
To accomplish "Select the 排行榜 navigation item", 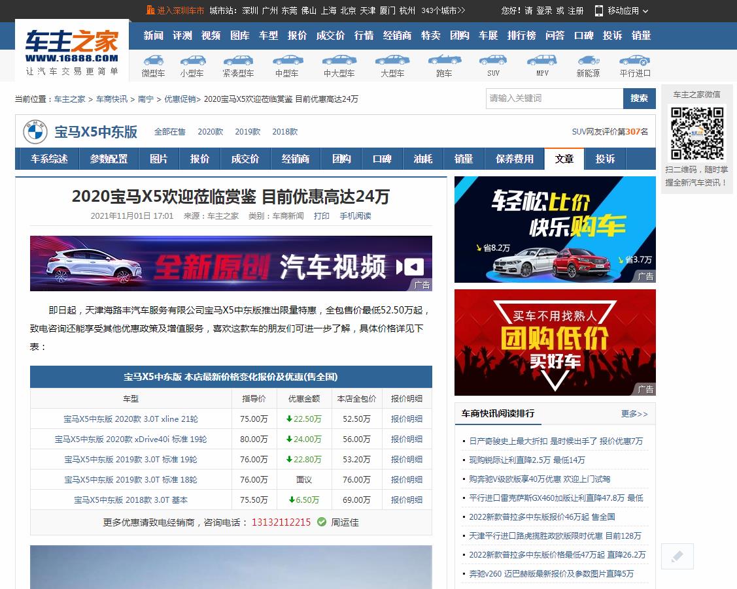I will coord(522,36).
